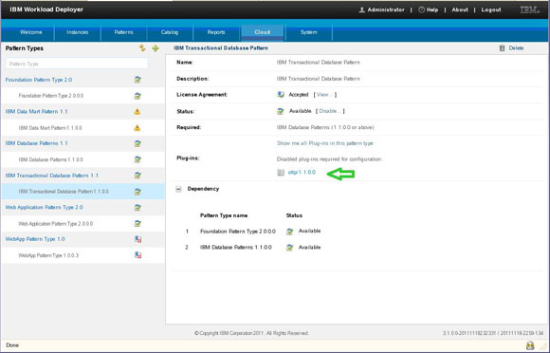Click the sort icon next to Pattern Types

(142, 48)
